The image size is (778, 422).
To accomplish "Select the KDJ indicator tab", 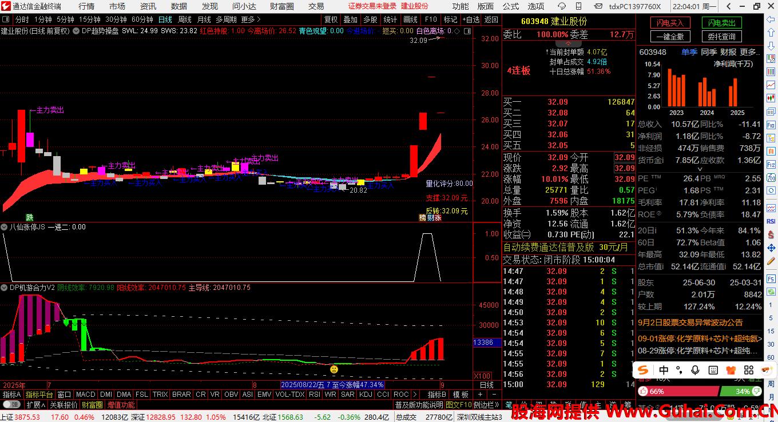I will point(366,395).
